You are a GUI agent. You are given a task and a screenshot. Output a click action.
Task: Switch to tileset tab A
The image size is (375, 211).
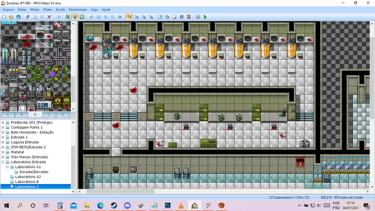point(7,115)
